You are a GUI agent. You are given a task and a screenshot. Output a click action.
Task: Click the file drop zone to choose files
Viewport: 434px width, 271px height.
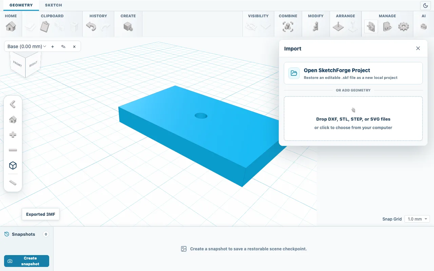tap(353, 119)
